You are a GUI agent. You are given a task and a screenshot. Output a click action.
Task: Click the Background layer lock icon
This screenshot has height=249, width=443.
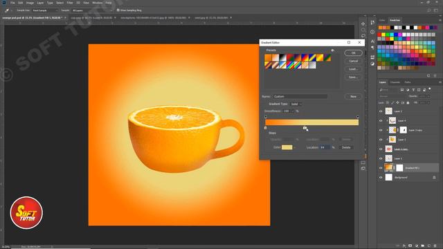coord(434,178)
